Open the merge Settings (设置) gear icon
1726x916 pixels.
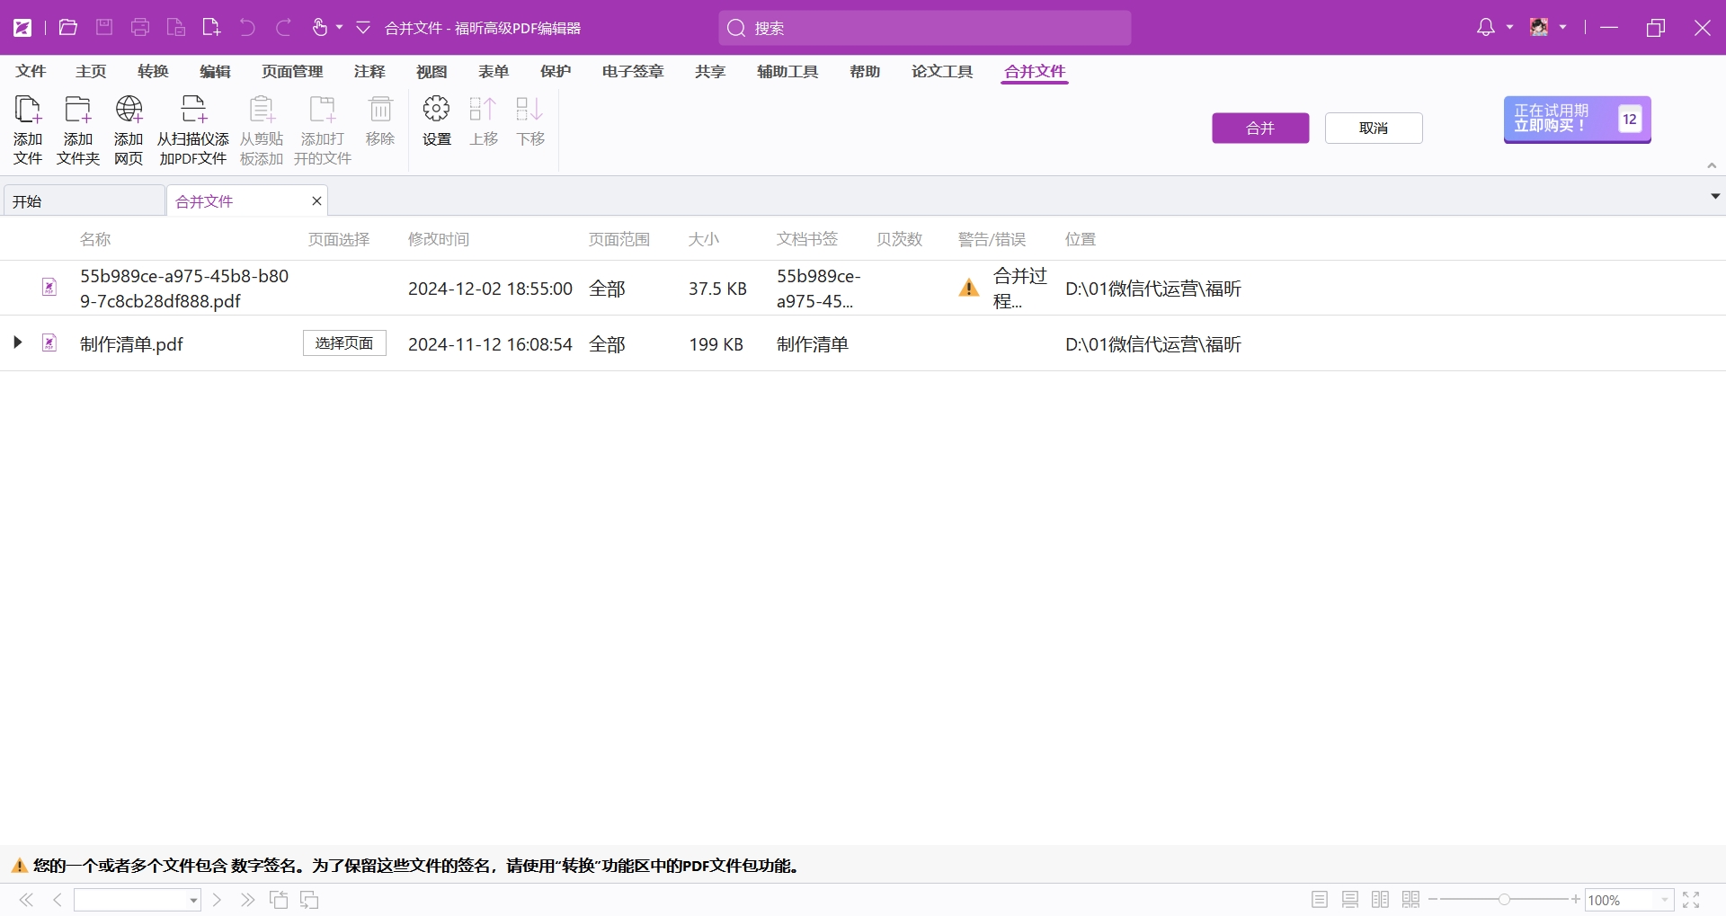437,111
